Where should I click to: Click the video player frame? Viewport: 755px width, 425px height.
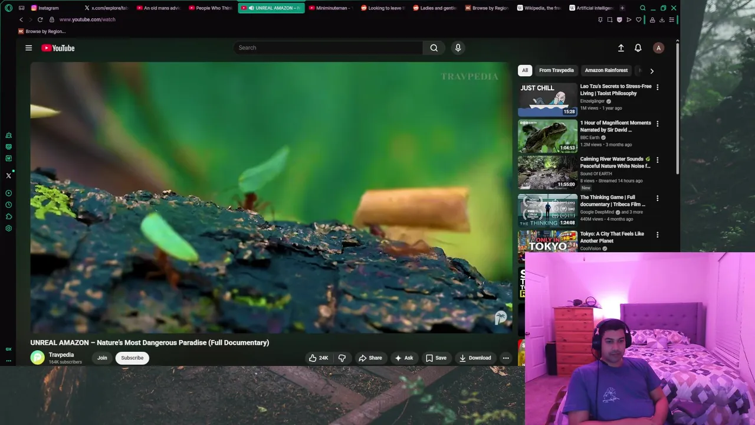(271, 198)
